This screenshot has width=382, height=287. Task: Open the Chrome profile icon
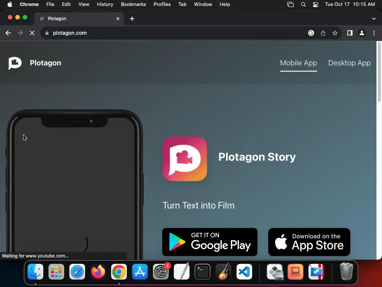(362, 33)
